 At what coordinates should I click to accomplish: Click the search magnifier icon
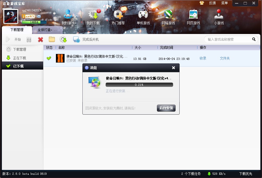tap(254, 39)
